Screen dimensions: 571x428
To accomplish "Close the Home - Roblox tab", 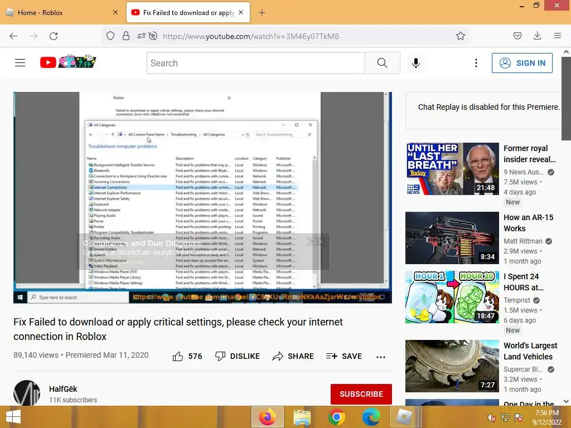I will [x=115, y=12].
